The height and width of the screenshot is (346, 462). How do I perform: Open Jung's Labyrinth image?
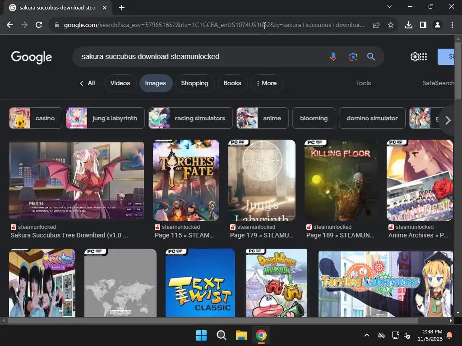[x=262, y=180]
